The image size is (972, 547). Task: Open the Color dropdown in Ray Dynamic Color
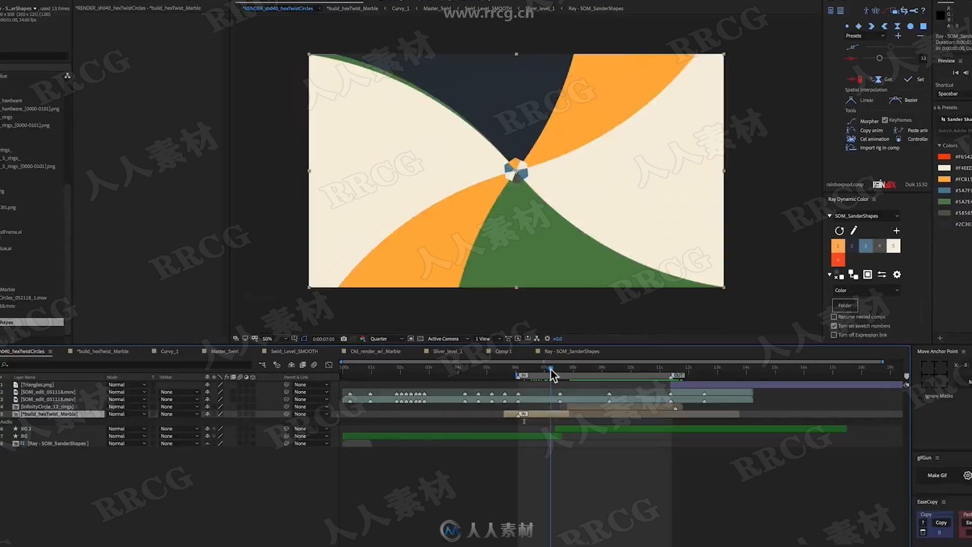click(x=866, y=290)
